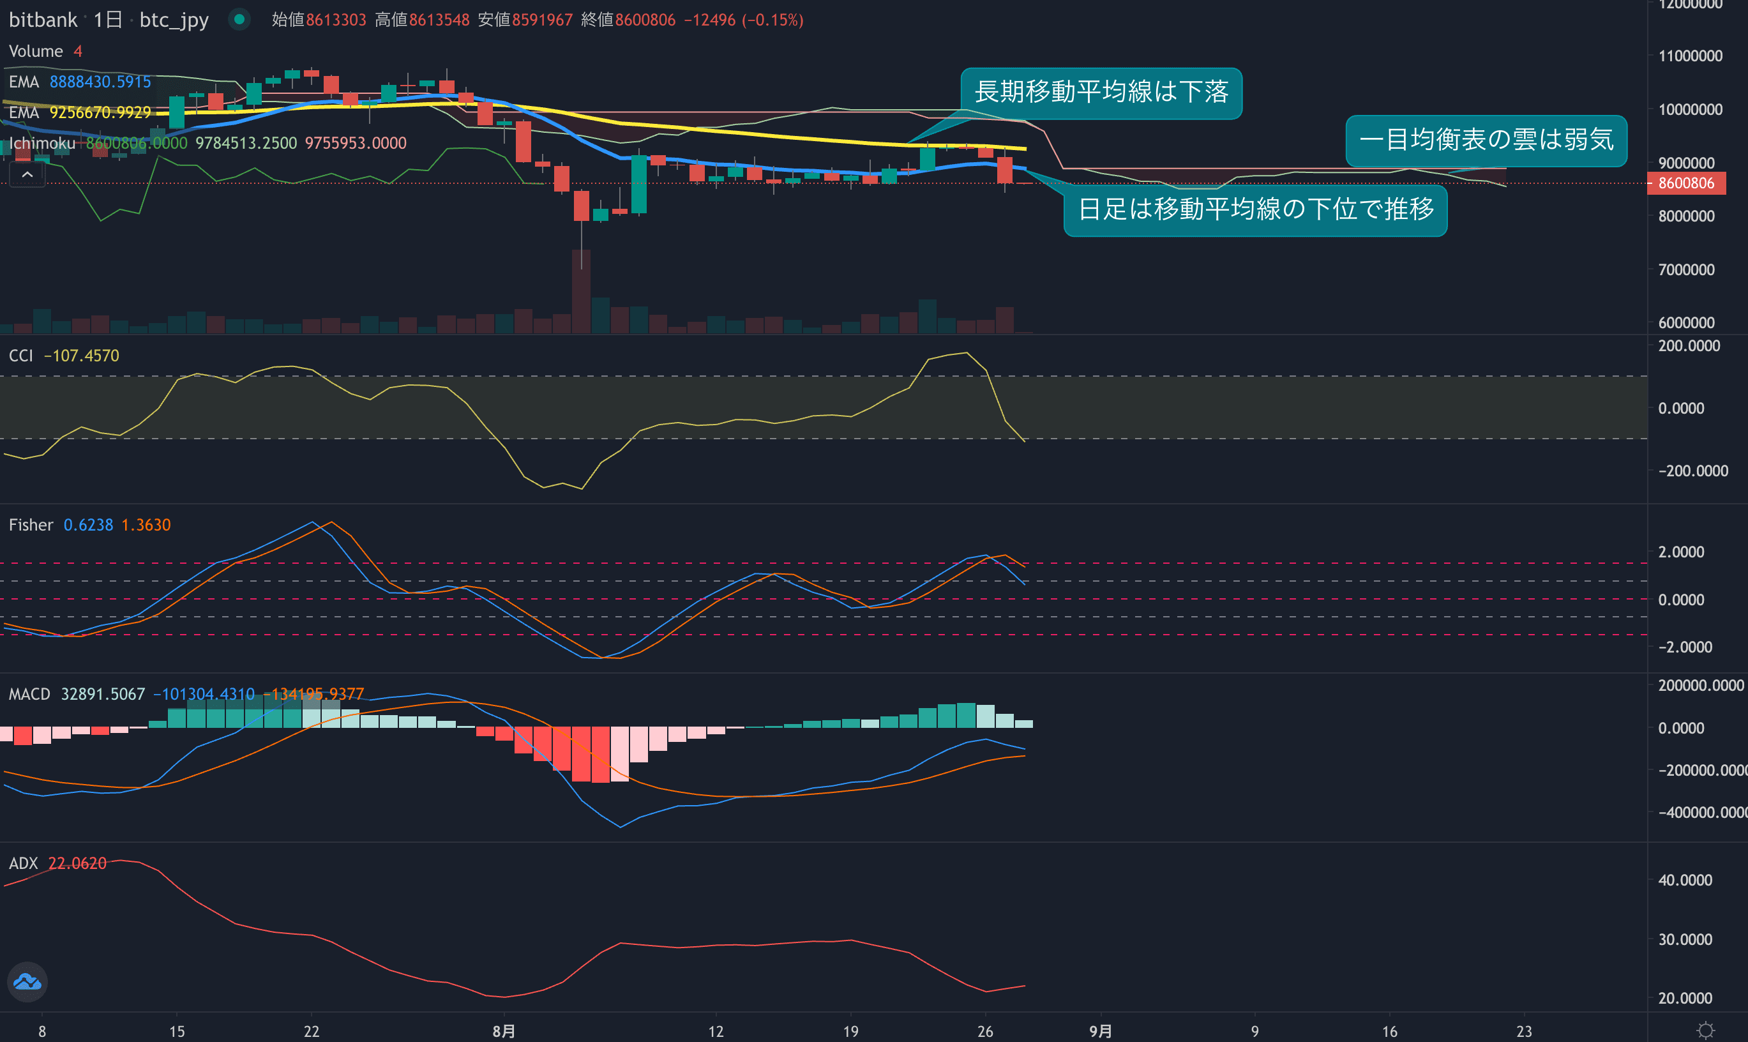Click the btc_jpy symbol title

(174, 20)
